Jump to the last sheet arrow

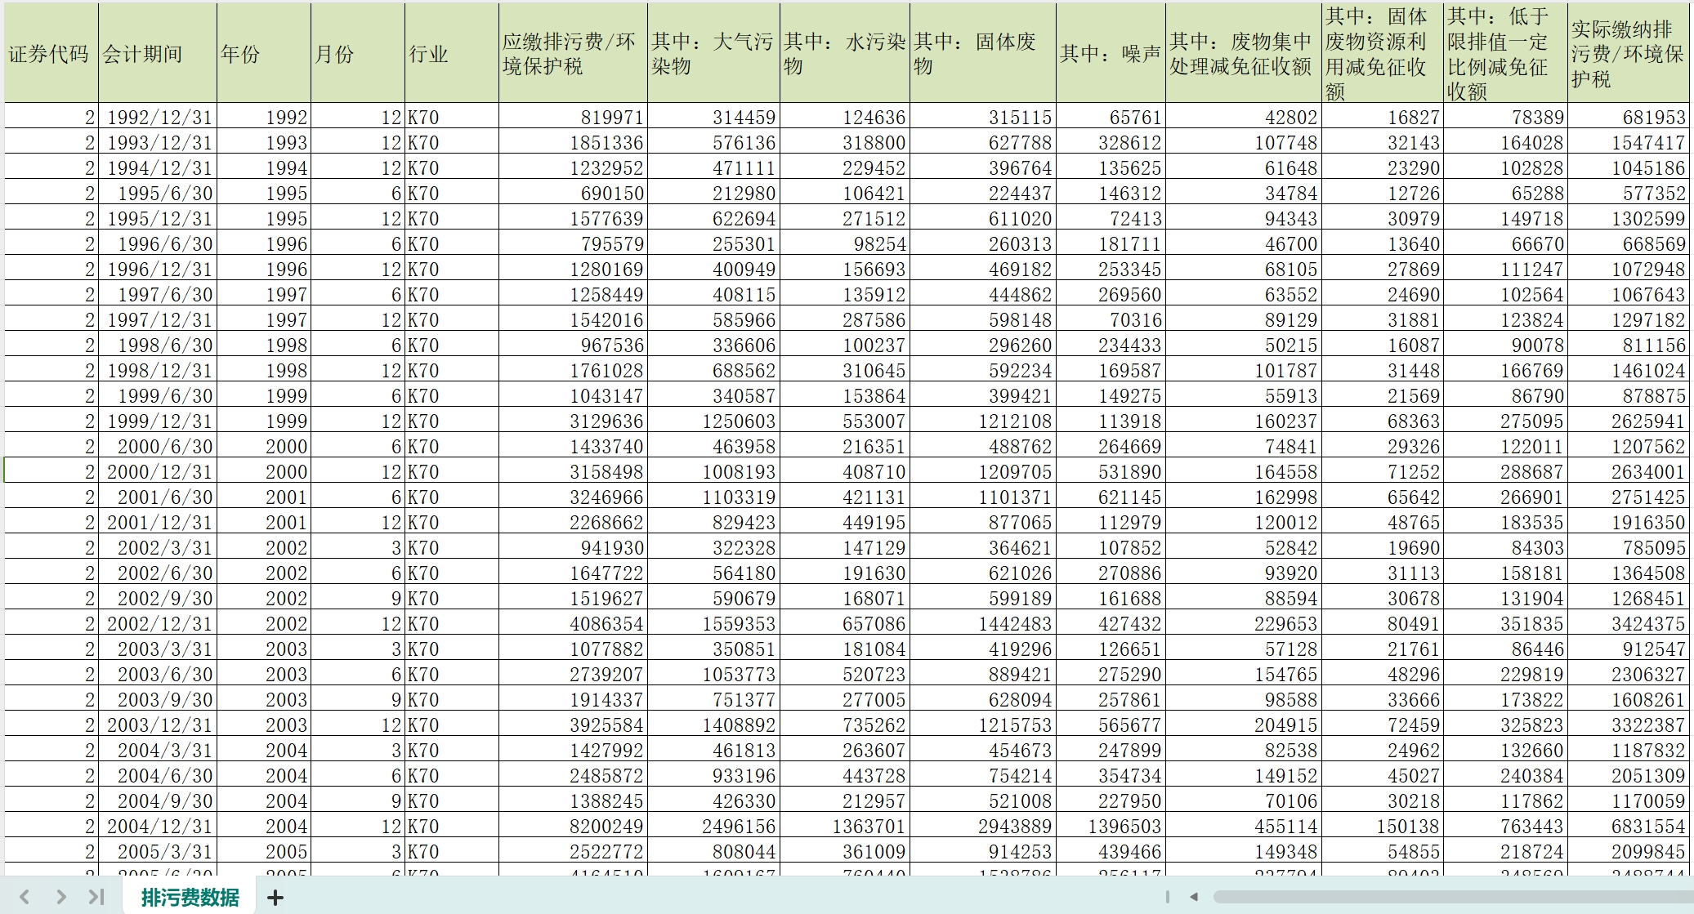(x=96, y=897)
